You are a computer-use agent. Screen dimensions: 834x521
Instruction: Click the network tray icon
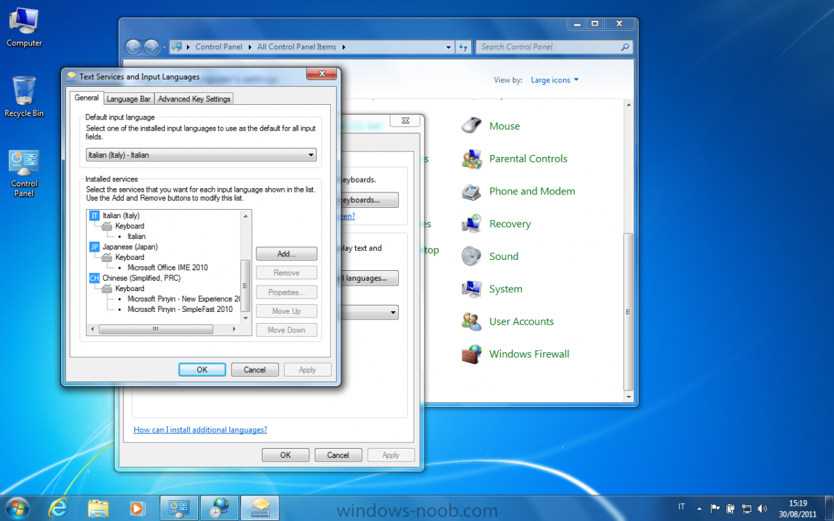[x=746, y=508]
